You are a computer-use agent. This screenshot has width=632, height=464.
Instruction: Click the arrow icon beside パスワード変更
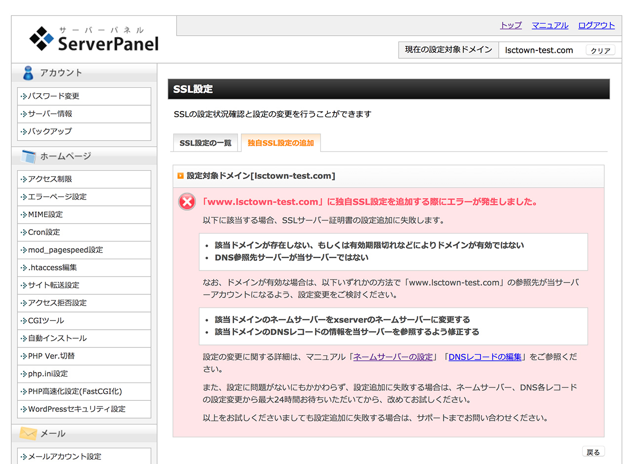(24, 96)
